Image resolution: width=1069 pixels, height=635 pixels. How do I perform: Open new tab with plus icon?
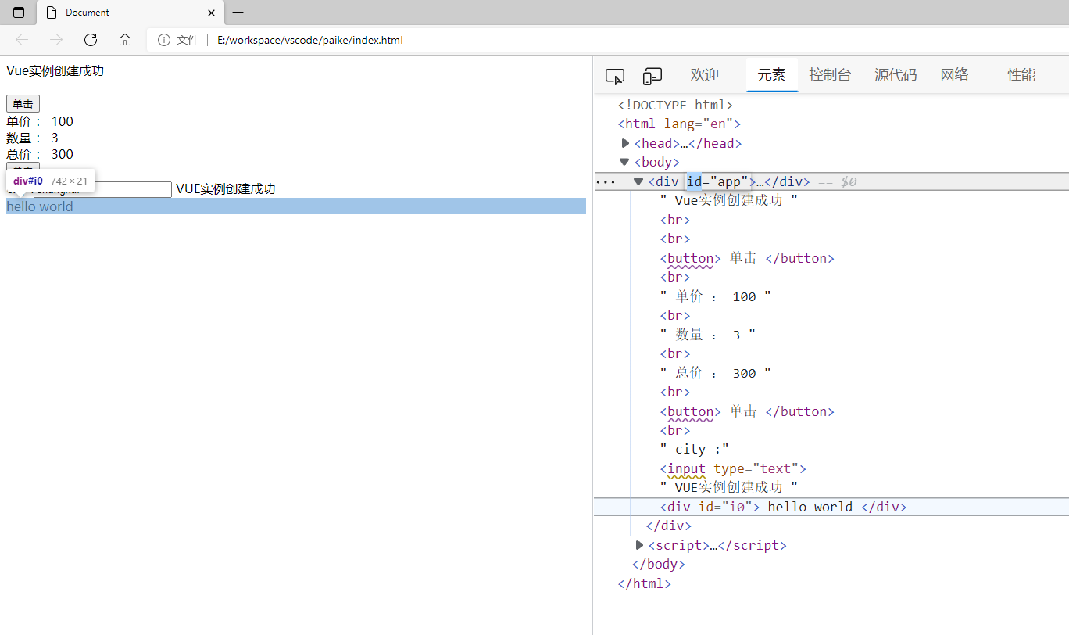(238, 12)
